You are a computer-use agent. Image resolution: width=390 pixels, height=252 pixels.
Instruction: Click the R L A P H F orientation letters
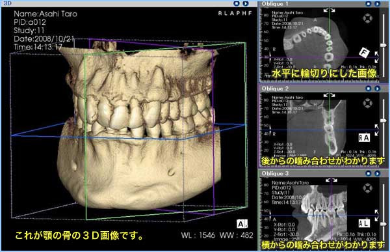235,13
